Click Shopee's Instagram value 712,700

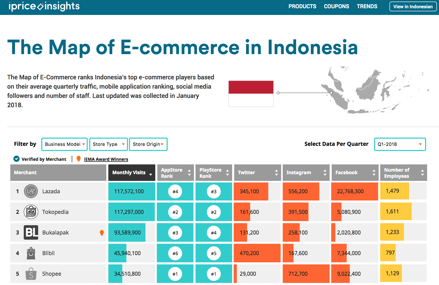pos(298,274)
